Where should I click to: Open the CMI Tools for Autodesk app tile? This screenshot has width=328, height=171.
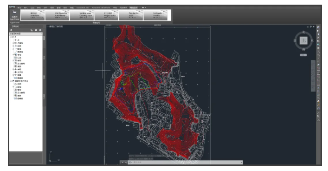[58, 15]
